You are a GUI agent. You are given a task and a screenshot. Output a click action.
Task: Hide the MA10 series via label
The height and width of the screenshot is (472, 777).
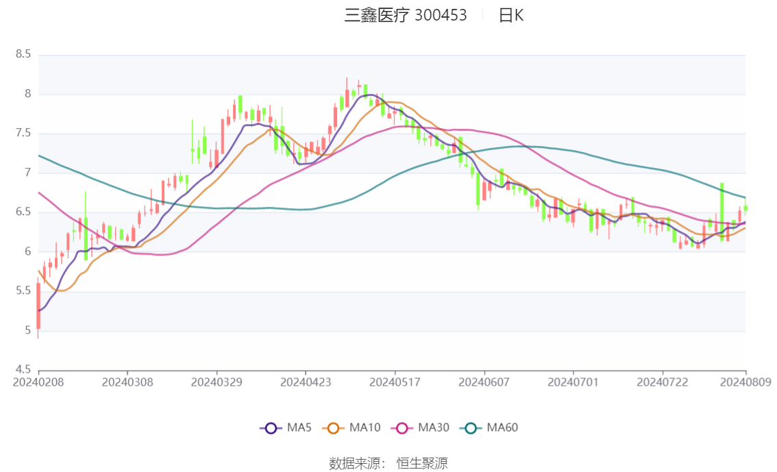point(365,427)
